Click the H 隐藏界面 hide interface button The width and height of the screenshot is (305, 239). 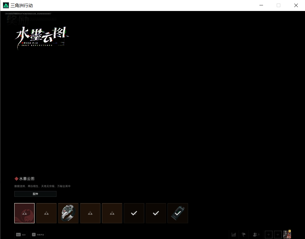click(38, 235)
